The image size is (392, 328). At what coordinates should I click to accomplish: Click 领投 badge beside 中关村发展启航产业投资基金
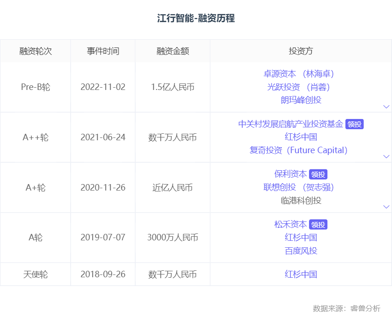click(x=355, y=124)
